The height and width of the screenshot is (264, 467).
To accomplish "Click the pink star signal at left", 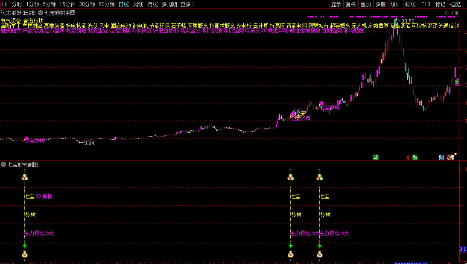I will [x=26, y=138].
